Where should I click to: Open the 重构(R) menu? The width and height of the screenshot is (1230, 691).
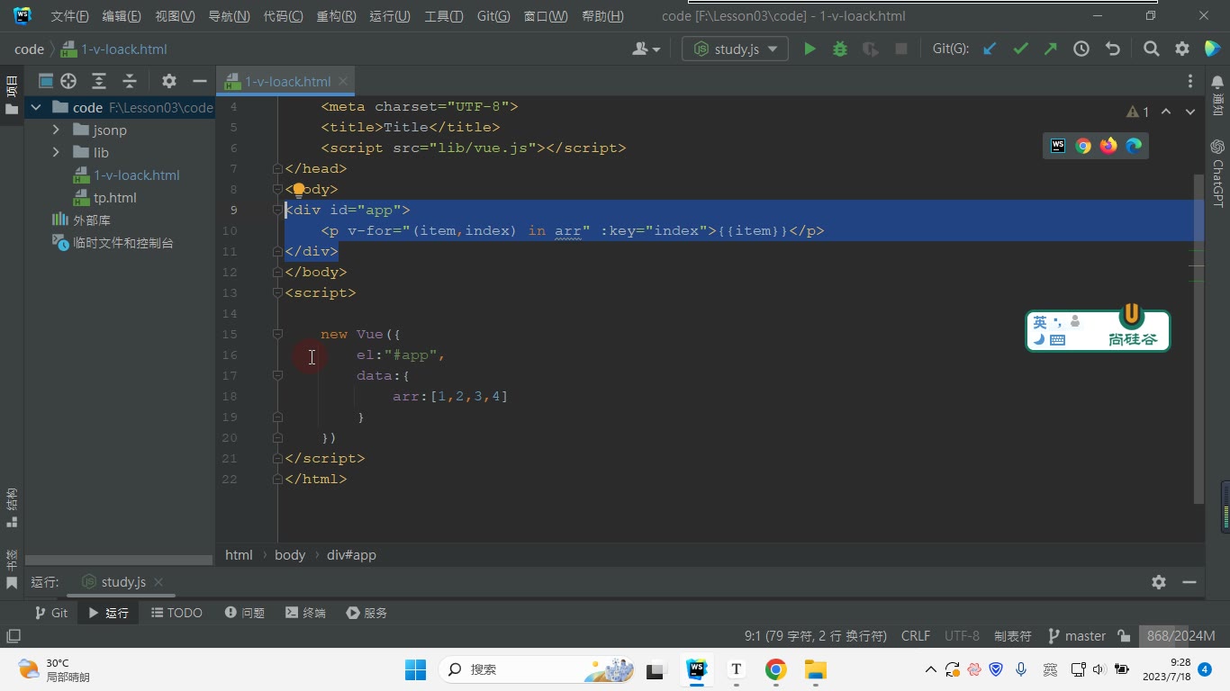tap(336, 16)
